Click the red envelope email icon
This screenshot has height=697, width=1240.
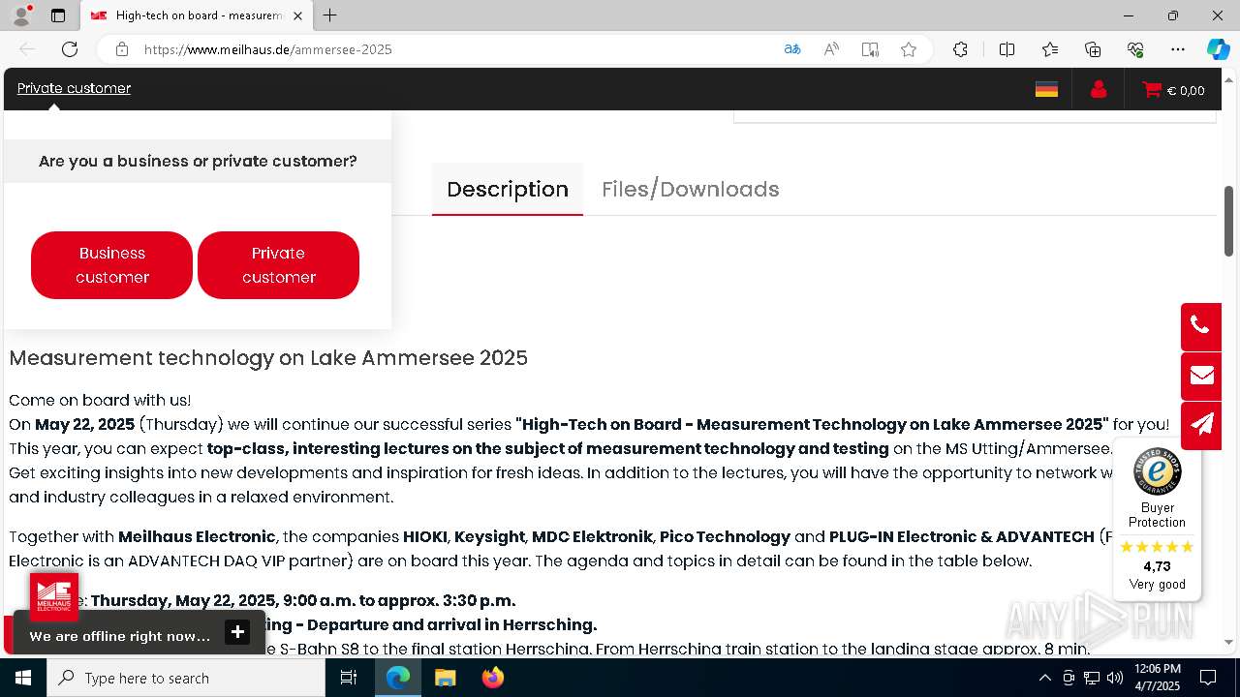pos(1201,377)
